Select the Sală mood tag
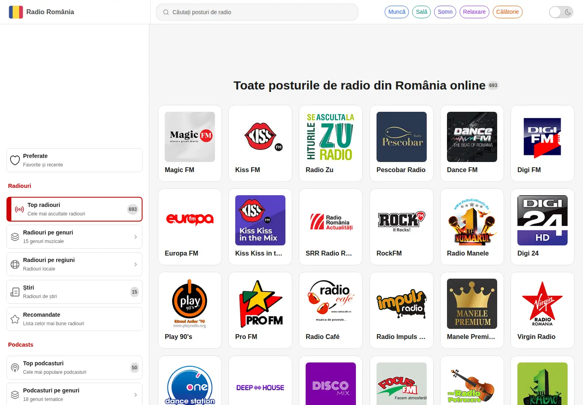The height and width of the screenshot is (405, 583). 421,12
